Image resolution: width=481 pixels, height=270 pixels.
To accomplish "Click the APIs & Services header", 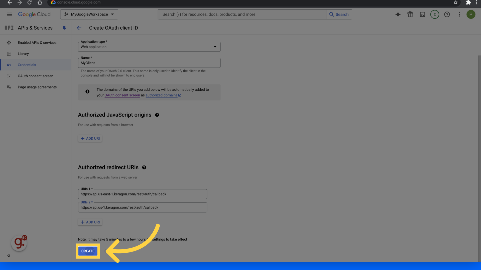I will click(35, 28).
